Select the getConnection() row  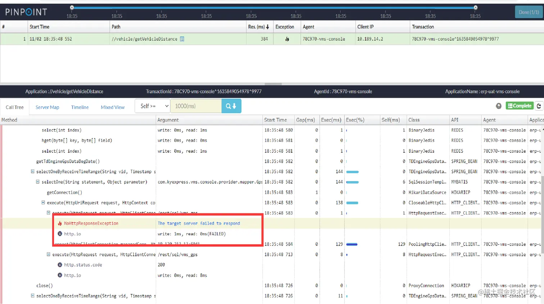coord(272,192)
